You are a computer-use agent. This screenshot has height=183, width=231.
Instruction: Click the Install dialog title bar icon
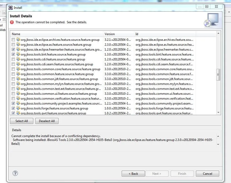point(11,8)
